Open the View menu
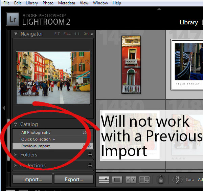The width and height of the screenshot is (203, 191). click(84, 3)
